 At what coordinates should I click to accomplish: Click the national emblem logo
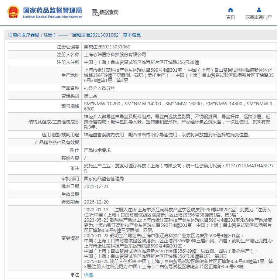tap(13, 12)
